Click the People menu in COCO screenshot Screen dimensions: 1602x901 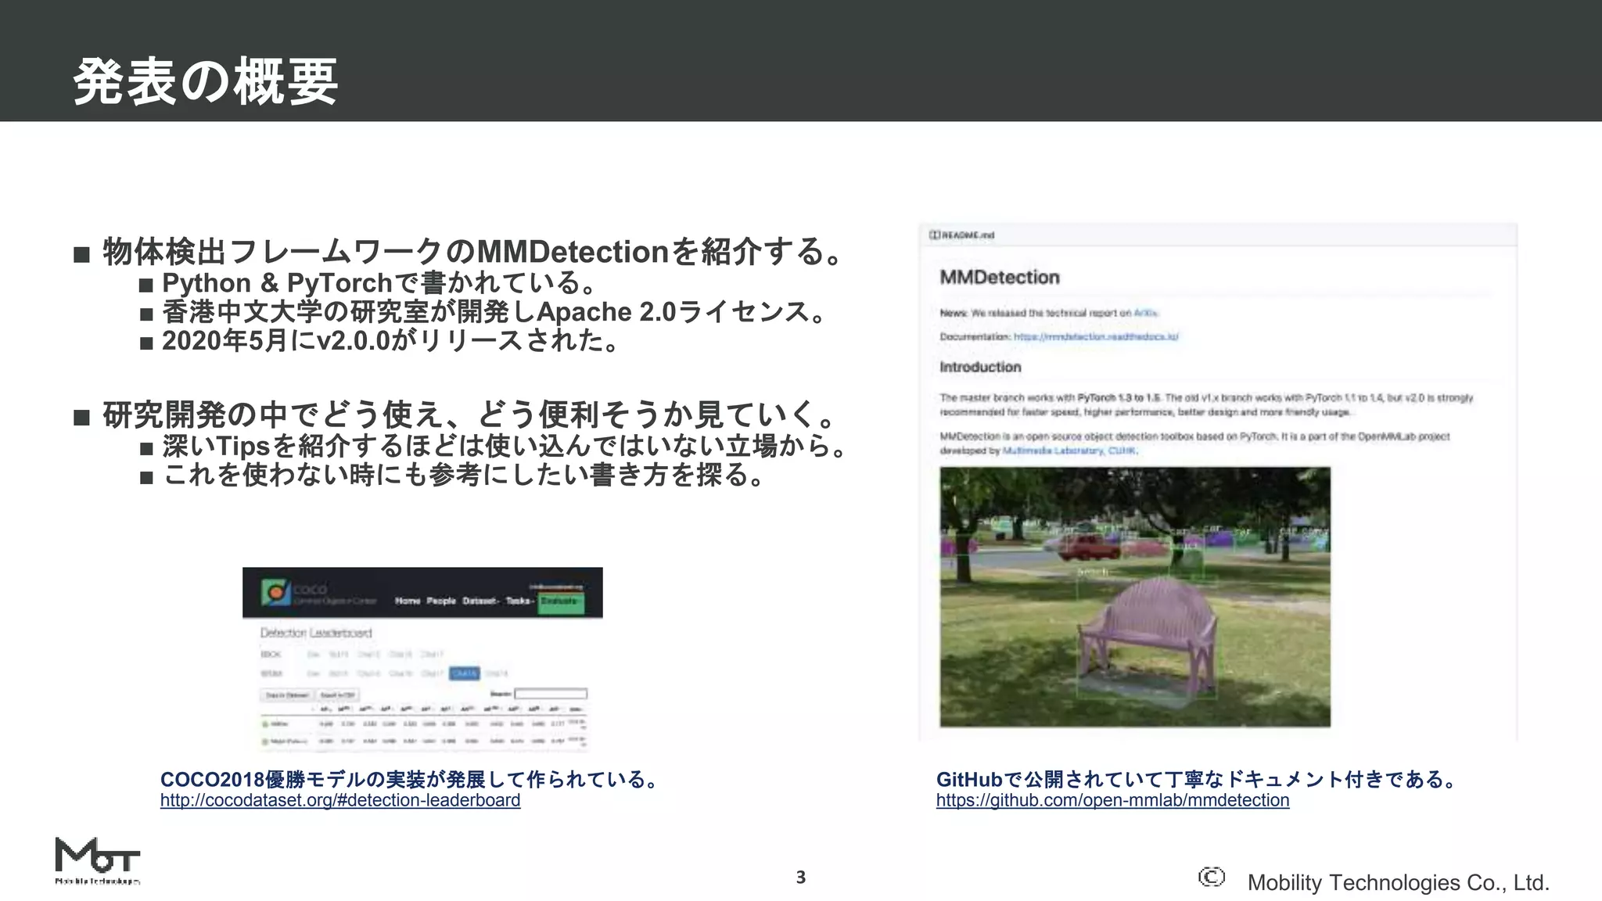pos(441,601)
